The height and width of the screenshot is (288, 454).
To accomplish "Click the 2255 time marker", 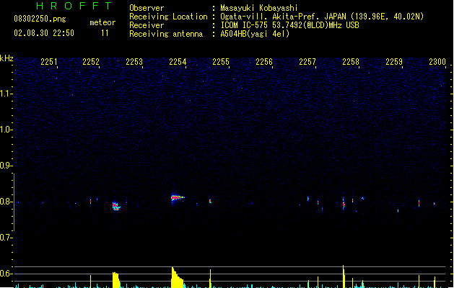I will coord(221,62).
